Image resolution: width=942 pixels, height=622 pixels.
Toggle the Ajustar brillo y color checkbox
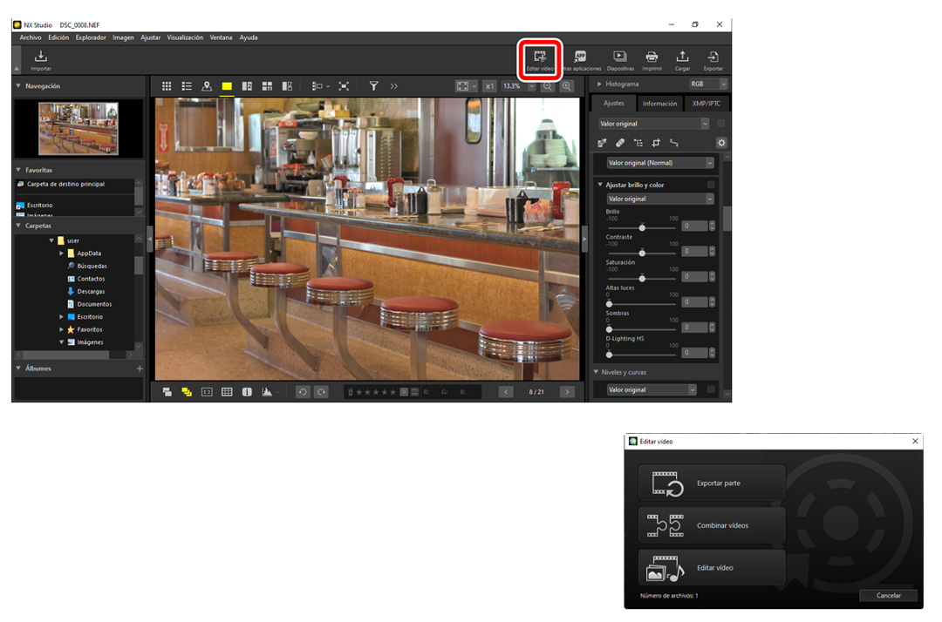click(x=711, y=185)
